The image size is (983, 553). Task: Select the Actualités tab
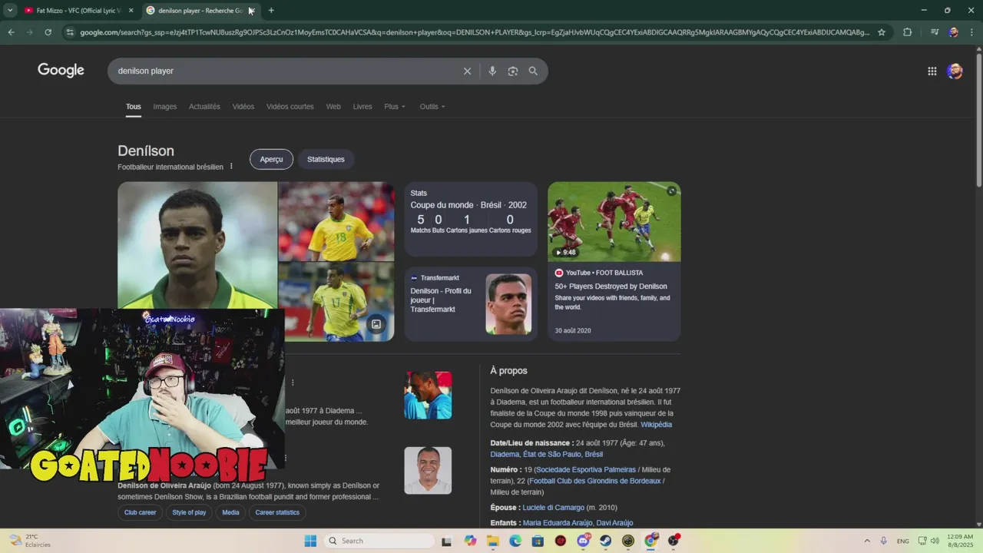click(x=204, y=107)
